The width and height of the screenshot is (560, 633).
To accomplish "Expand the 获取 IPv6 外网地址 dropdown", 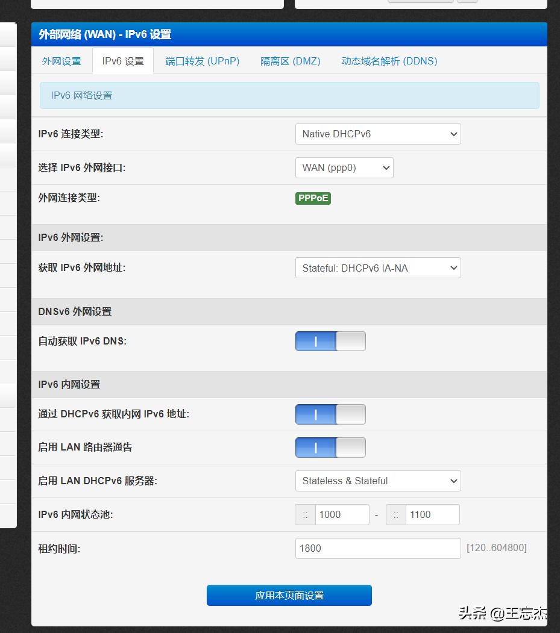I will (x=378, y=267).
